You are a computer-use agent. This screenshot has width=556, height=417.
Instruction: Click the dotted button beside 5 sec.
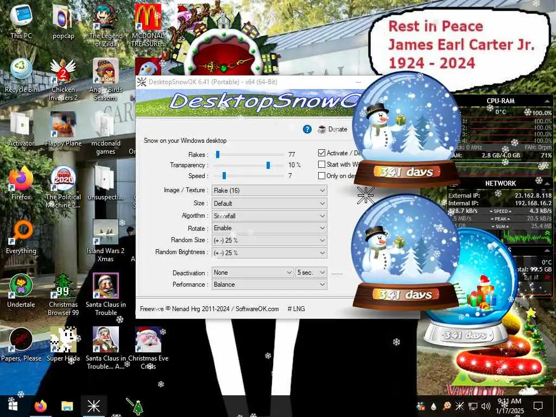pyautogui.click(x=337, y=273)
